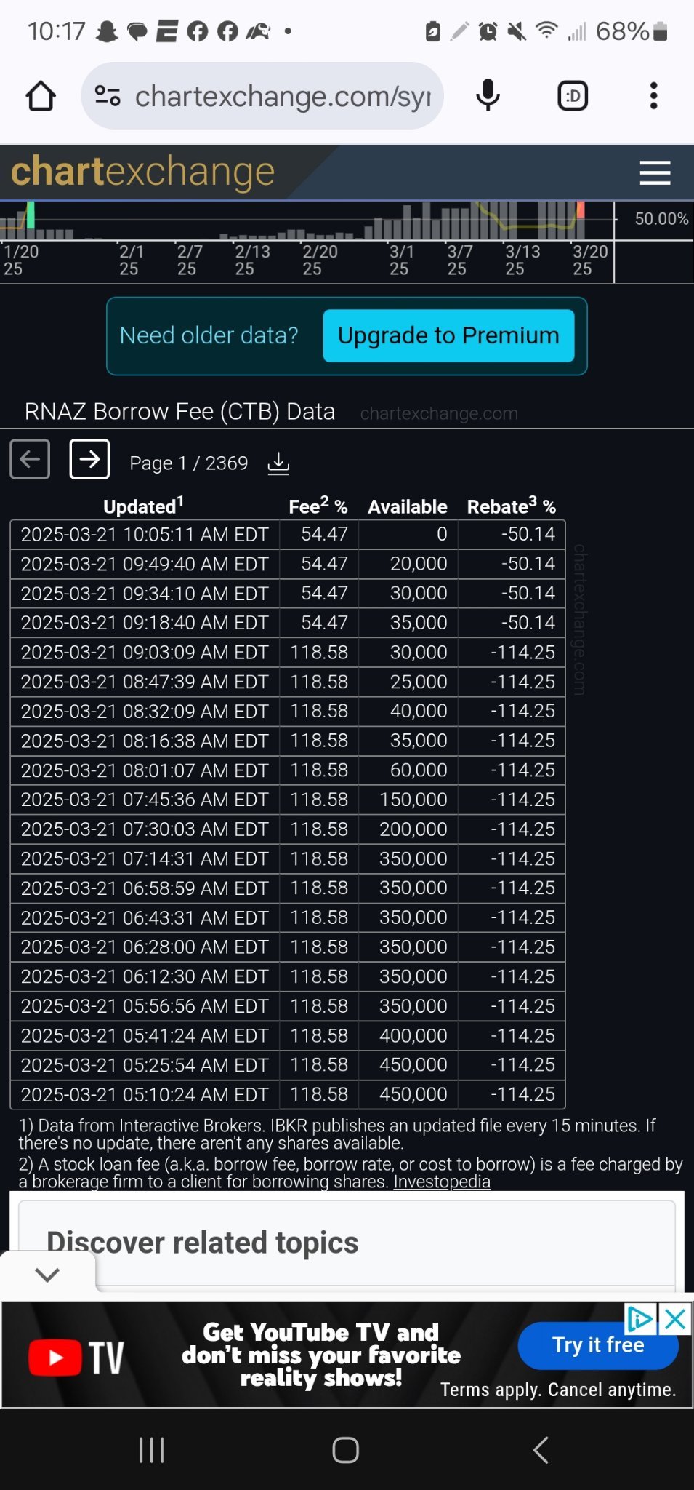Viewport: 694px width, 1490px height.
Task: Open site settings icon in address bar
Action: tap(108, 96)
